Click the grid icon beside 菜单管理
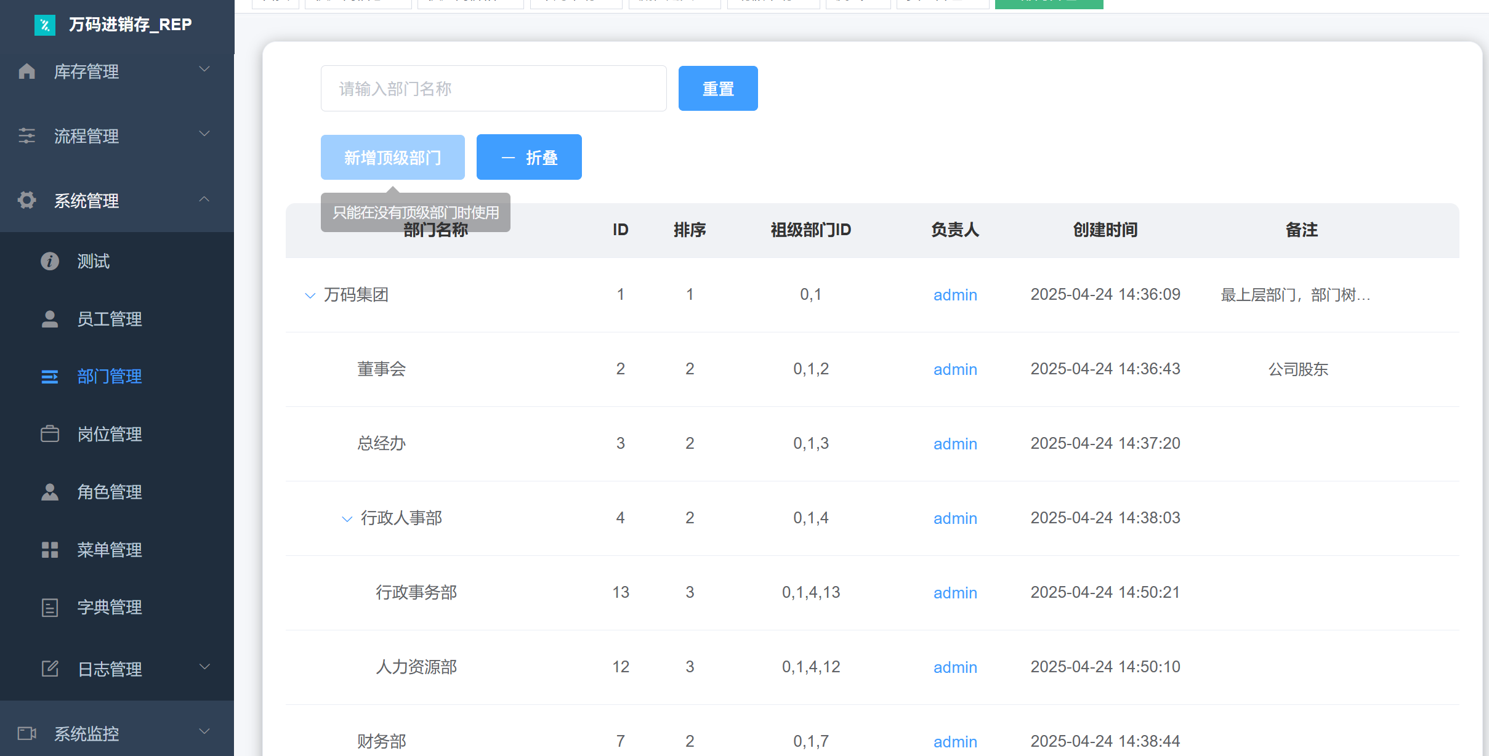 pyautogui.click(x=50, y=550)
